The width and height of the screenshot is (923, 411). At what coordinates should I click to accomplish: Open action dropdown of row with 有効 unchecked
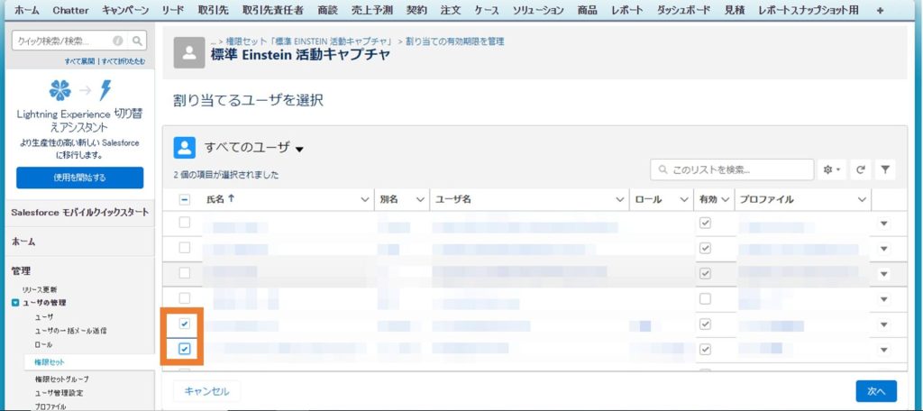(x=884, y=300)
